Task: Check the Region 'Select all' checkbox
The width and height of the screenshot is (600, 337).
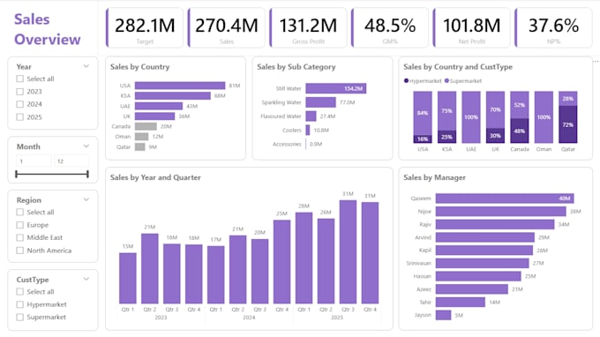Action: click(20, 212)
